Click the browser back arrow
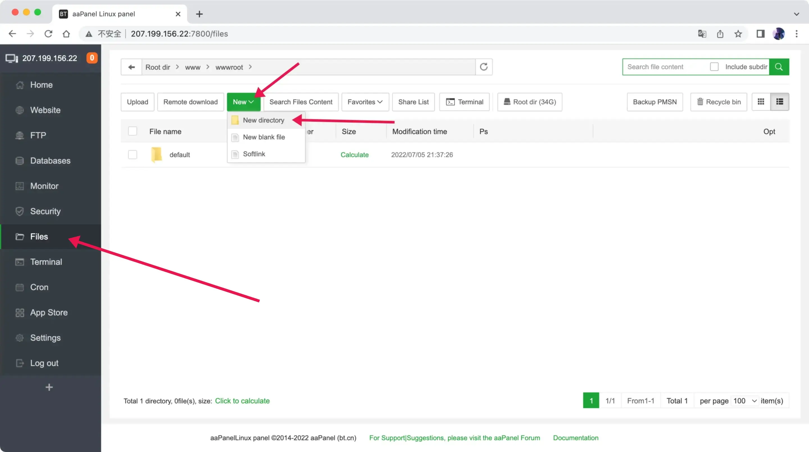The width and height of the screenshot is (809, 452). (12, 34)
